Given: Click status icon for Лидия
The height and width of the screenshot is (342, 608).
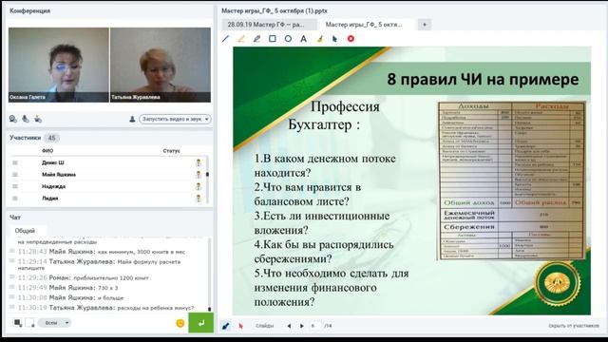Looking at the screenshot, I should (199, 199).
